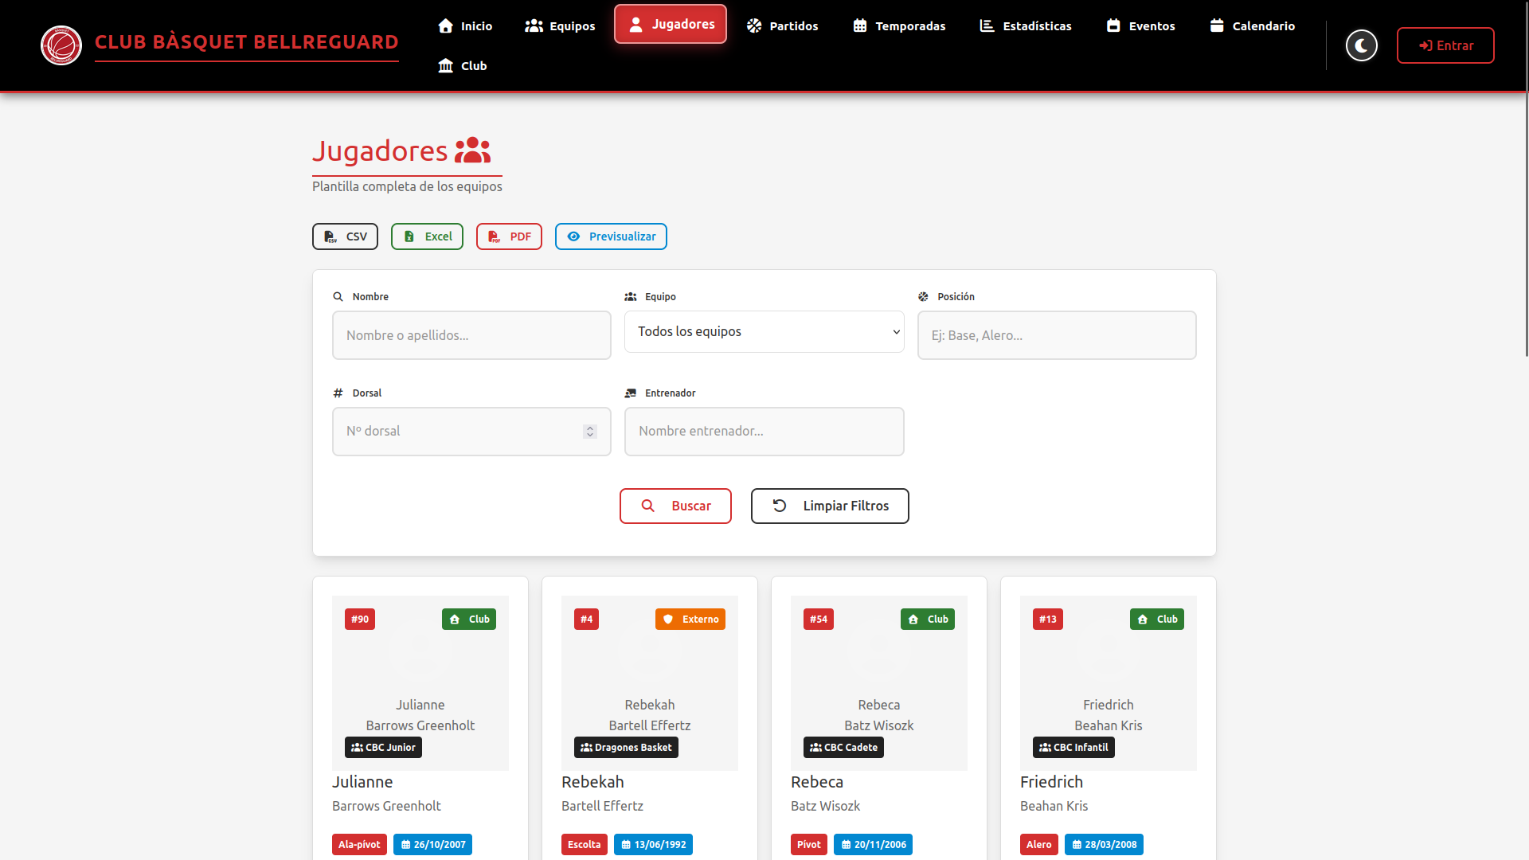This screenshot has width=1529, height=860.
Task: Toggle dark mode with the moon button
Action: (1362, 45)
